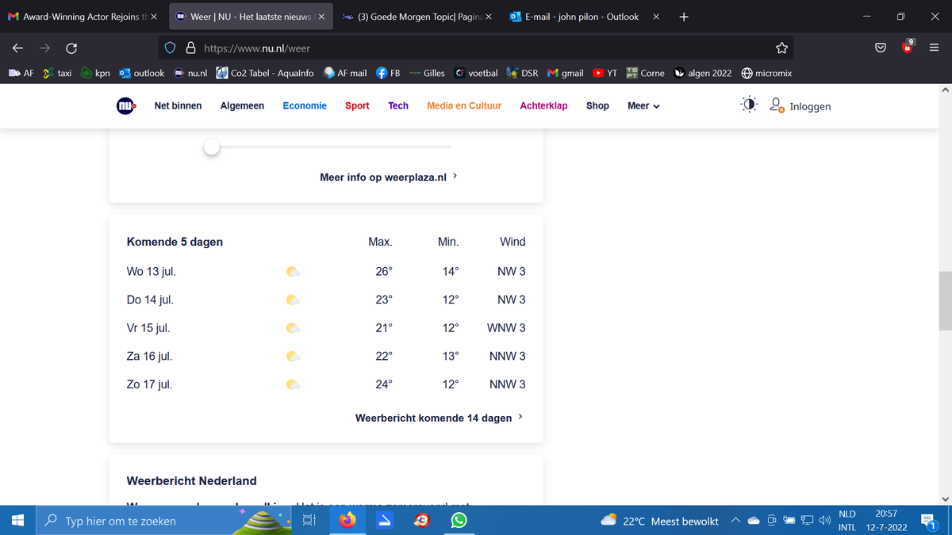Open the outlook bookmark
The image size is (952, 535).
point(141,73)
